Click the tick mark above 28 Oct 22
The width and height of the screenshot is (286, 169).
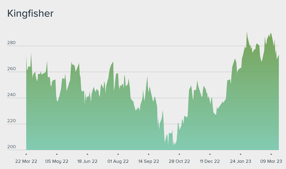(x=179, y=154)
